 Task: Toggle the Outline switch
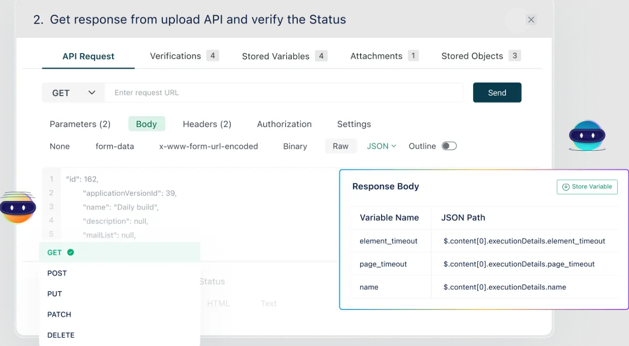pos(449,146)
